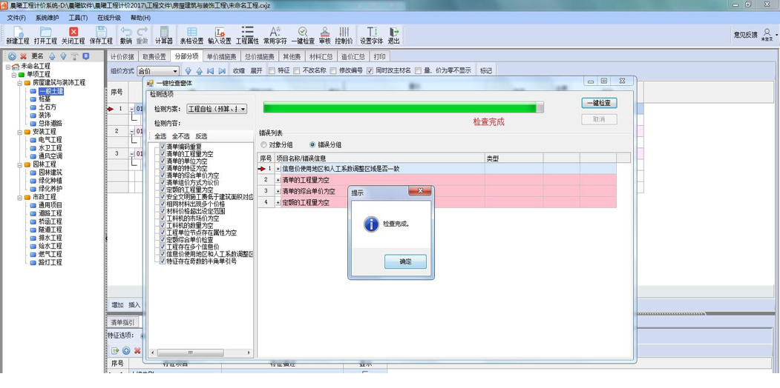Expand error row 清单的工程量为空
780x388 pixels.
tap(278, 180)
